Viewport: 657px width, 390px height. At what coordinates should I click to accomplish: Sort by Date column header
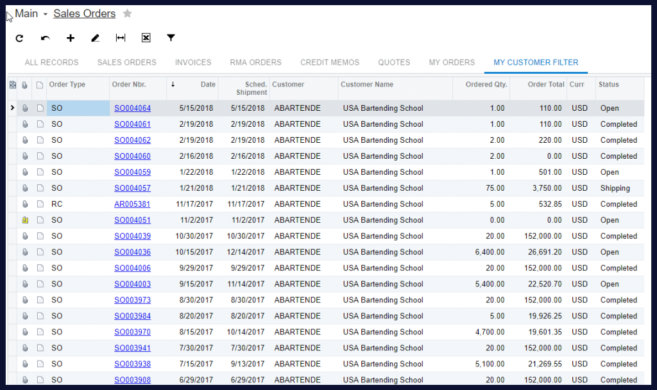coord(208,85)
